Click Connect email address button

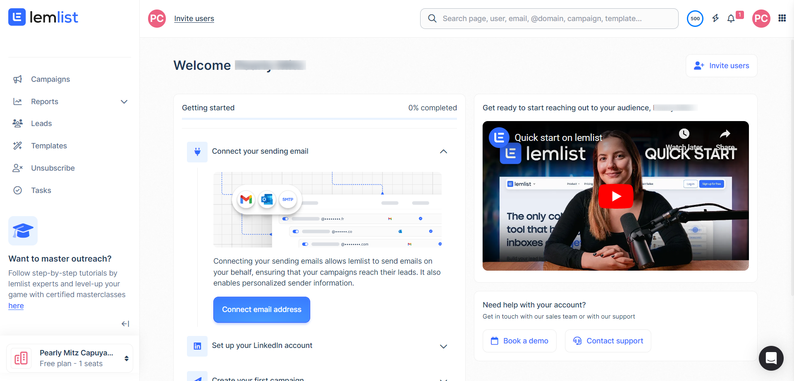coord(261,310)
